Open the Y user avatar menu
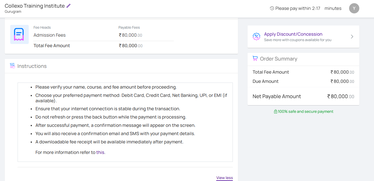 [354, 8]
